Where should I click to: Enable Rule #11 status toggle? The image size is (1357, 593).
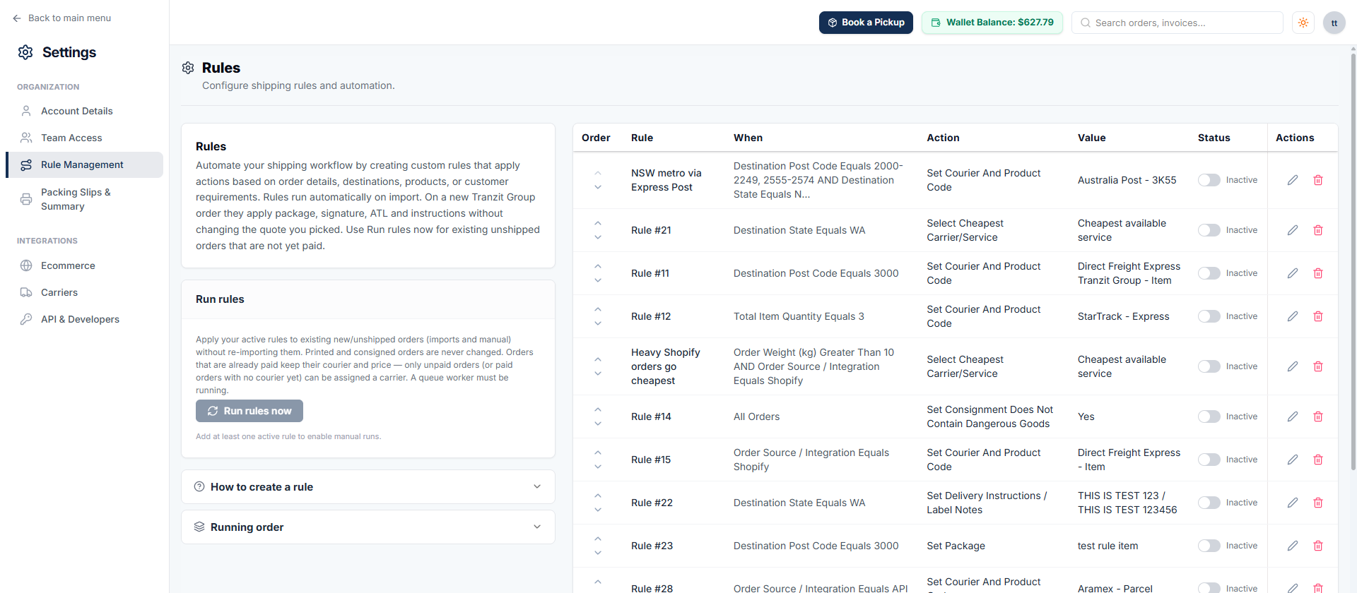coord(1209,273)
